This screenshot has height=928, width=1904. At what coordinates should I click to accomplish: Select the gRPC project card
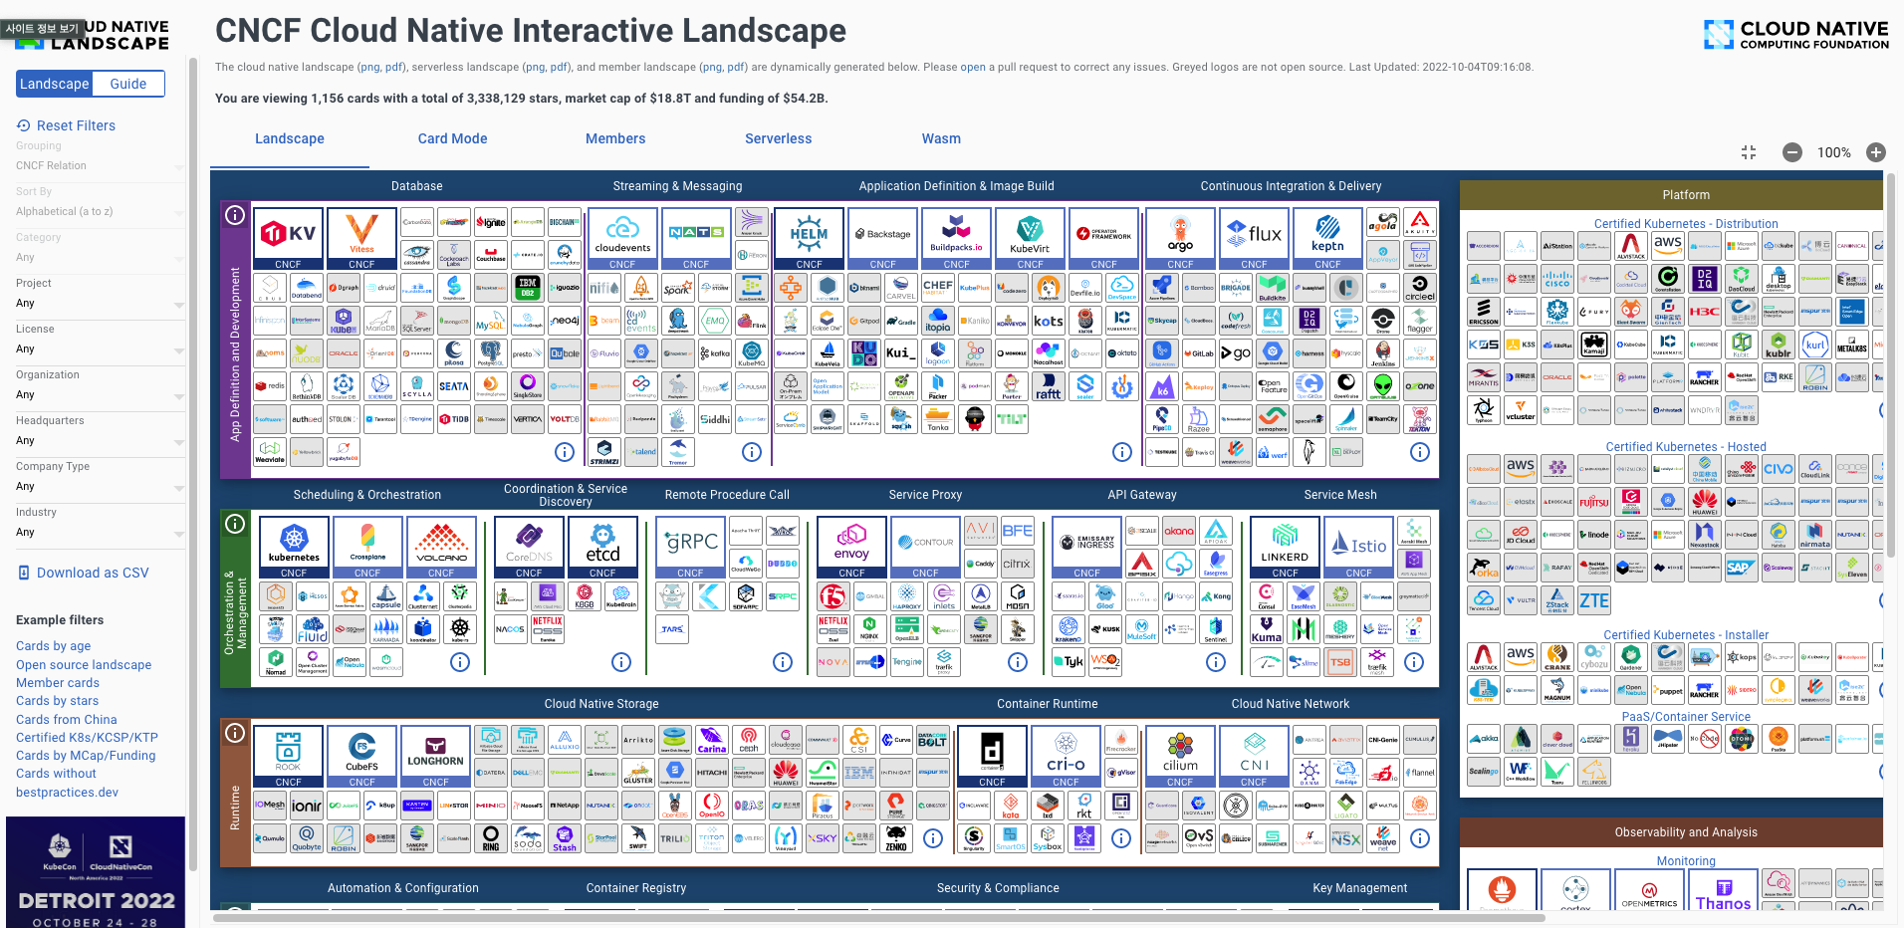tap(690, 546)
